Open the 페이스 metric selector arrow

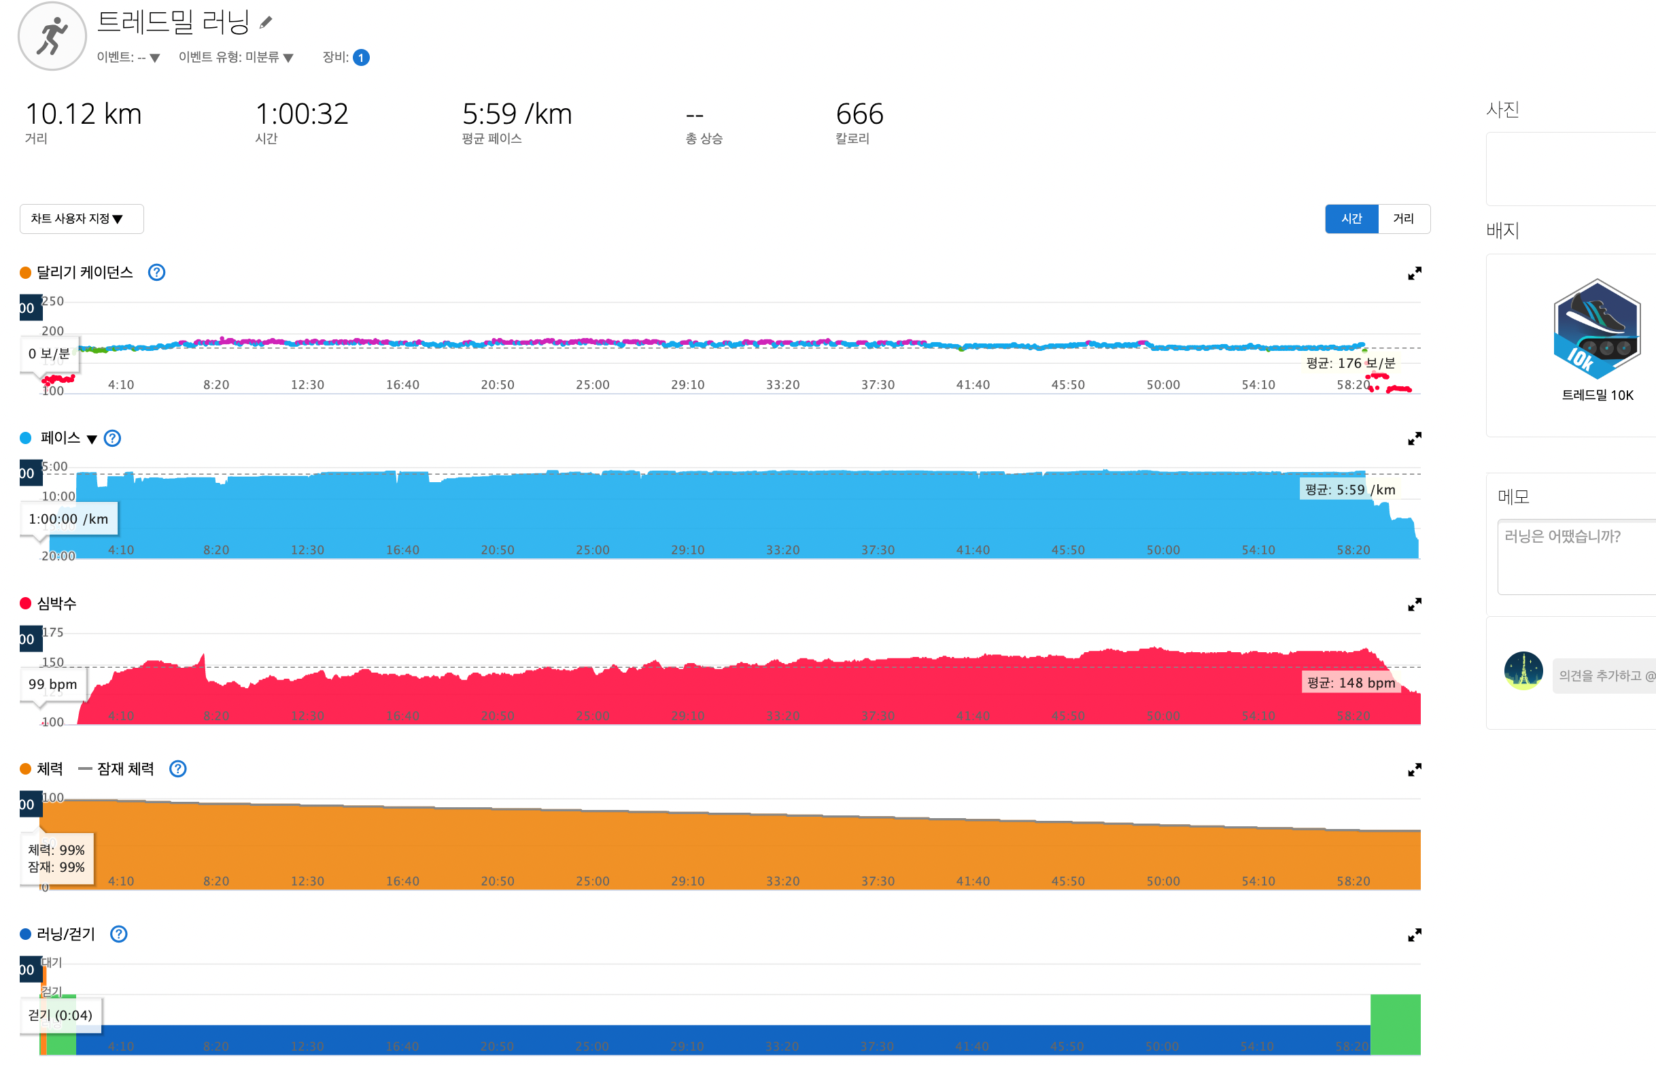pos(92,439)
